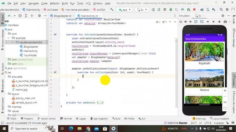
Task: Open Version Control tool window
Action: pos(47,118)
